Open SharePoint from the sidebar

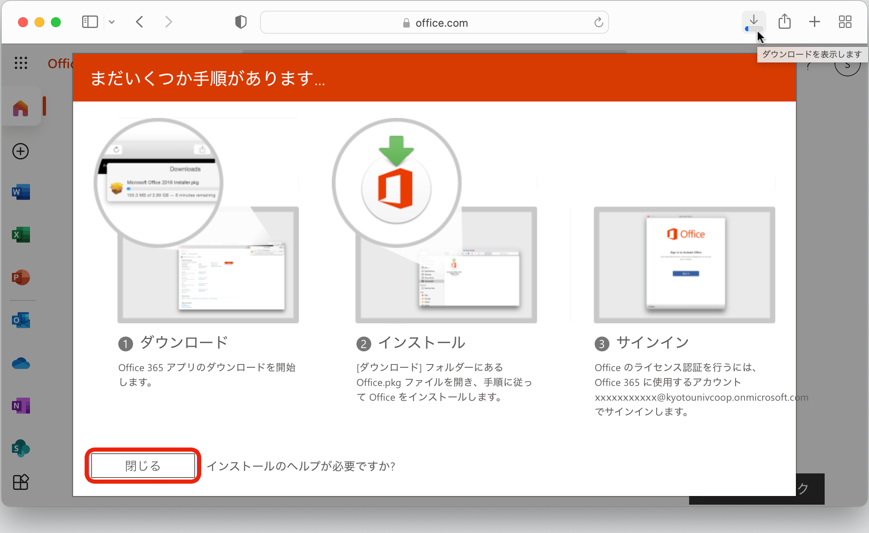coord(21,448)
